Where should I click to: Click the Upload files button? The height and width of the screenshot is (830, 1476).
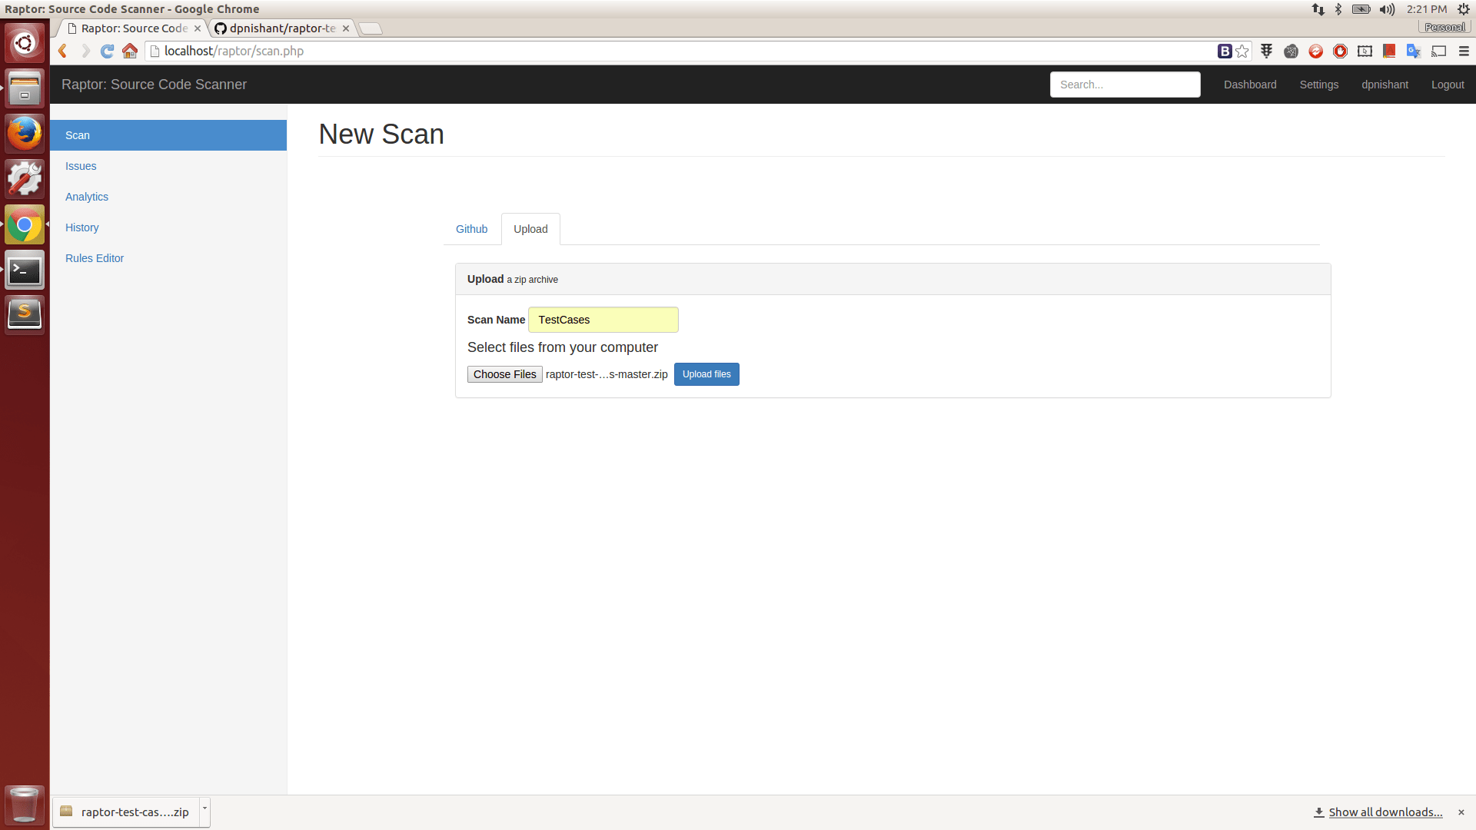tap(706, 374)
